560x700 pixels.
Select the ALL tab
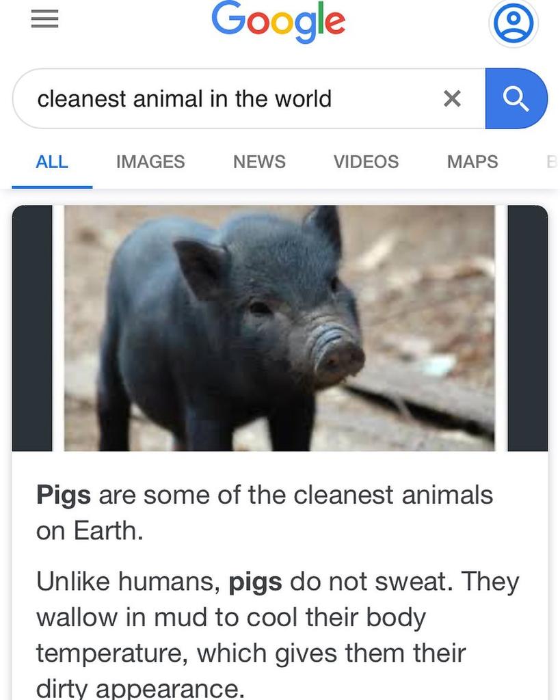click(52, 161)
